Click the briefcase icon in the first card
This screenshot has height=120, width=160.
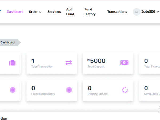tap(13, 63)
